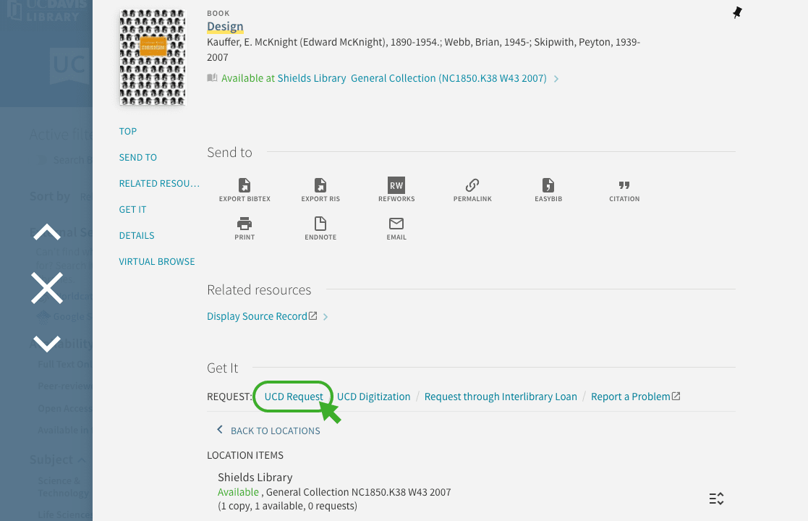This screenshot has width=808, height=521.
Task: Pin this record to favorites
Action: pyautogui.click(x=737, y=13)
